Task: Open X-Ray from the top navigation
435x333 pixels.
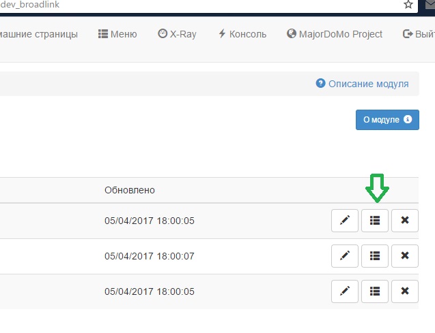Action: [177, 34]
